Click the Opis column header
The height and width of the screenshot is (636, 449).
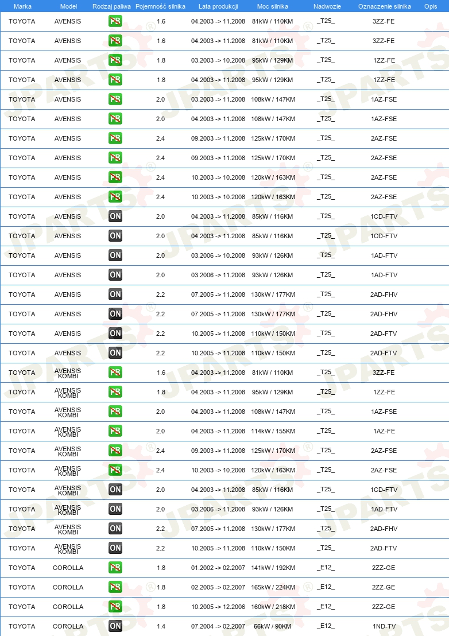tap(431, 6)
